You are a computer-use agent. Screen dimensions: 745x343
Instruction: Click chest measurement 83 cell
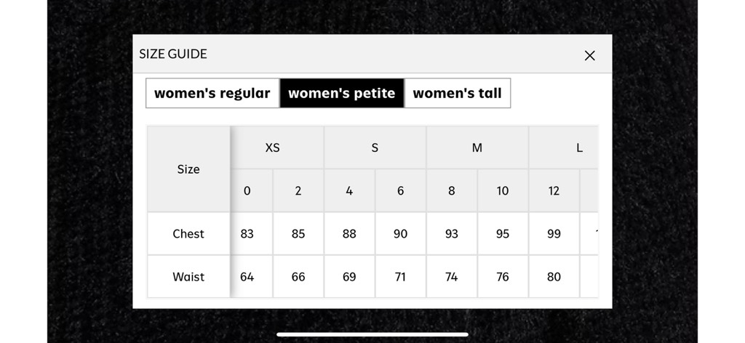[x=247, y=234]
